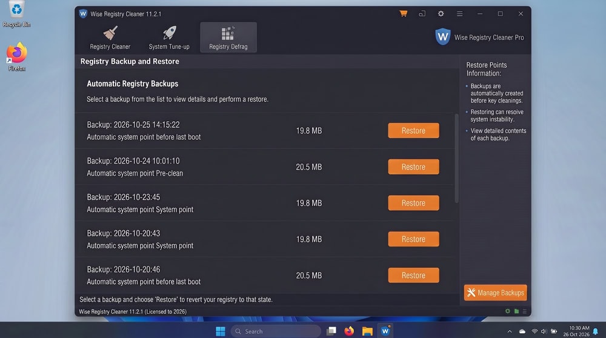Click the 'Registry Backup and Restore' heading
Image resolution: width=606 pixels, height=338 pixels.
pyautogui.click(x=130, y=61)
